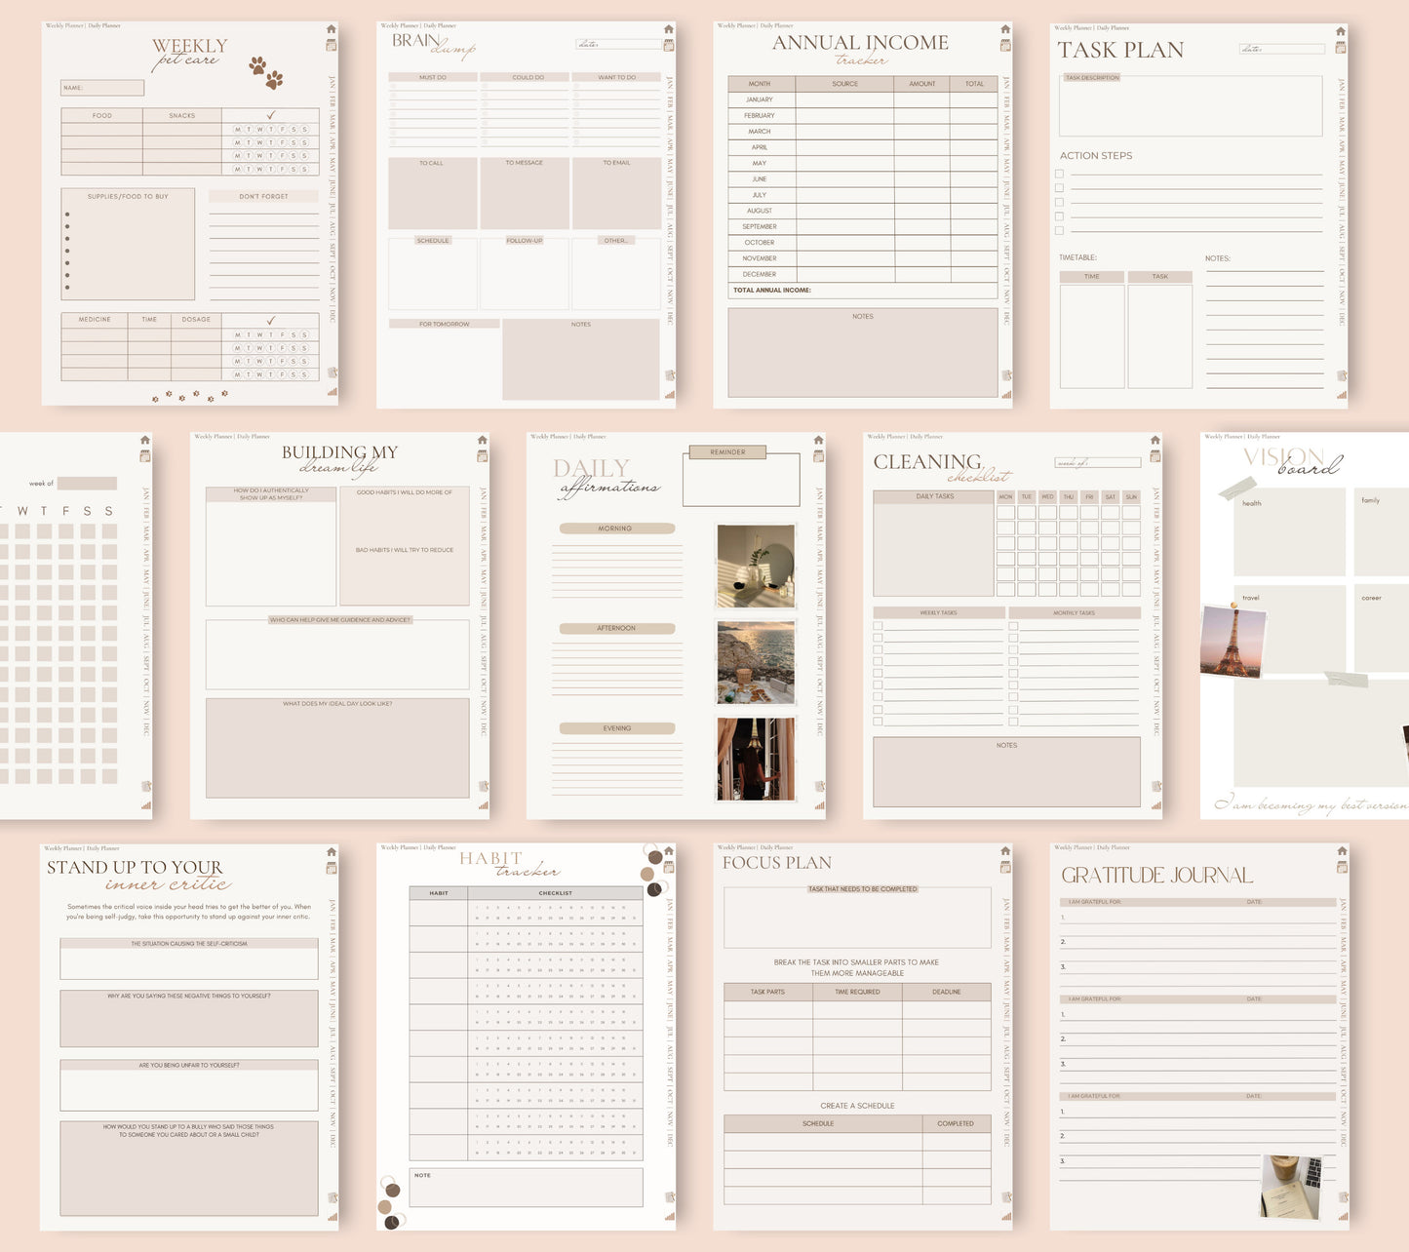The height and width of the screenshot is (1252, 1409).
Task: Follow Daily Planner link atop Focus Plan page
Action: (776, 847)
